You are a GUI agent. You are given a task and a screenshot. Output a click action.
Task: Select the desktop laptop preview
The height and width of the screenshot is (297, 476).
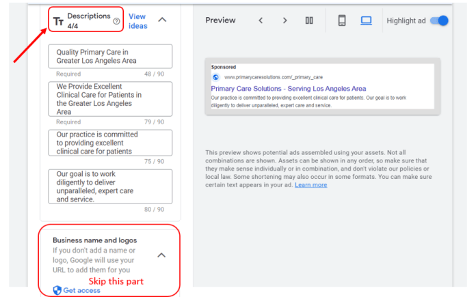point(366,20)
